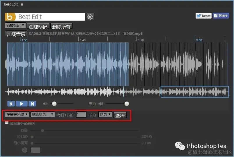Viewport: 234px width, 157px height.
Task: Open Beat Edit settings gear
Action: coord(90,17)
